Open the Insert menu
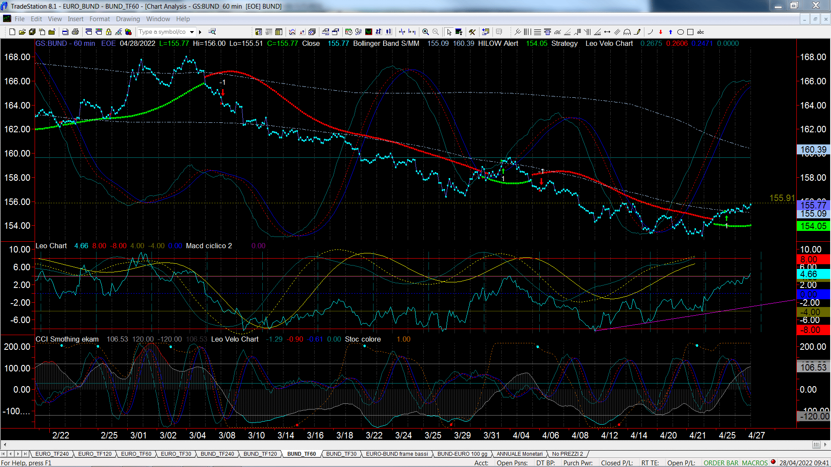This screenshot has width=831, height=467. (x=75, y=19)
